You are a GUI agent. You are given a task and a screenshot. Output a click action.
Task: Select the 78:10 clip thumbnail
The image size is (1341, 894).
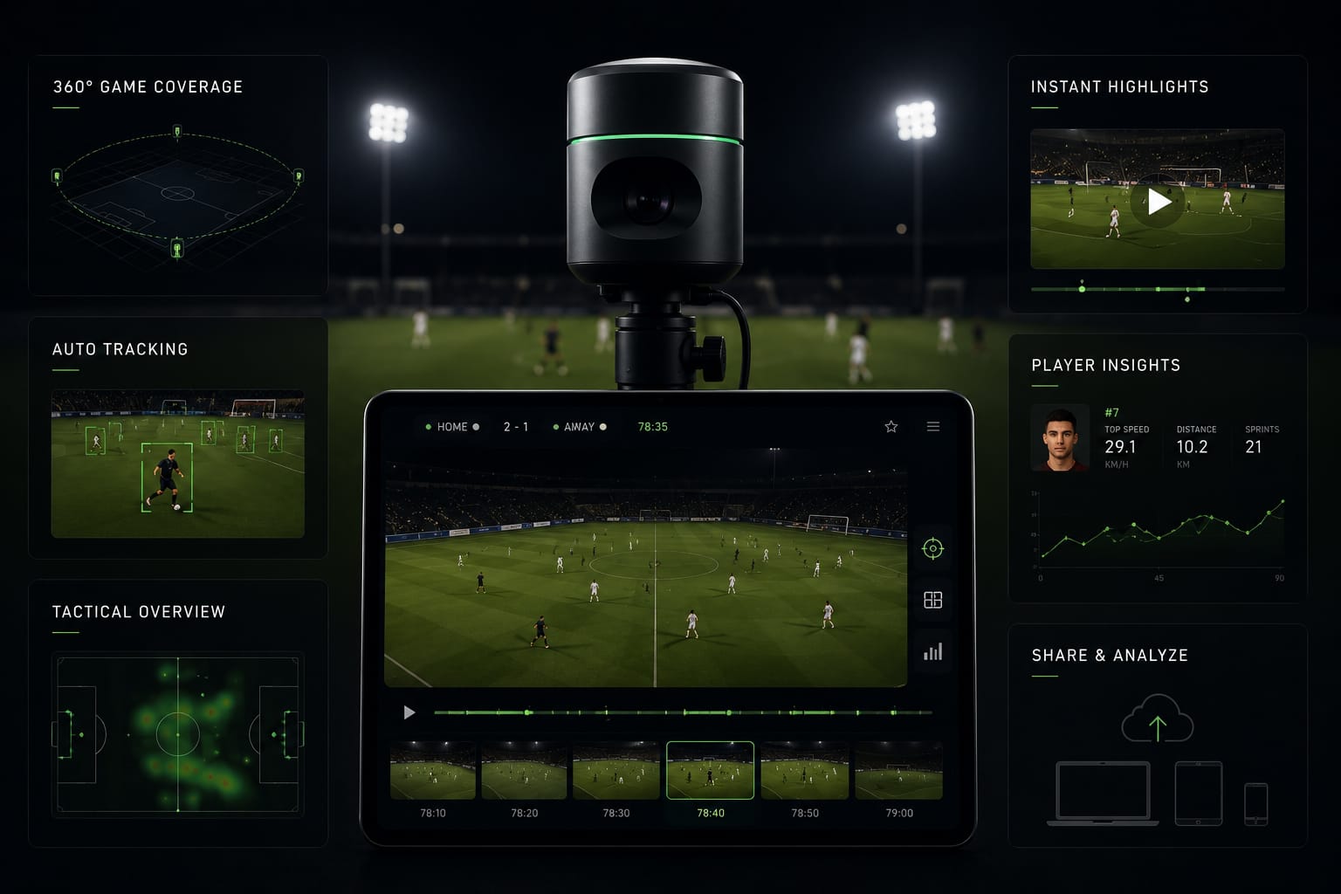[x=433, y=770]
